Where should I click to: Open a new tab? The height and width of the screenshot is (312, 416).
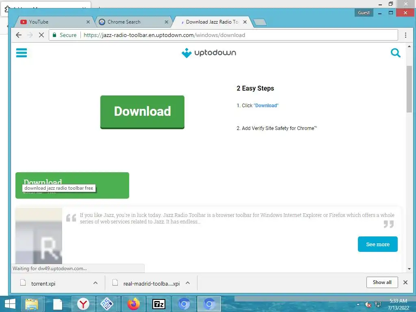click(x=260, y=22)
